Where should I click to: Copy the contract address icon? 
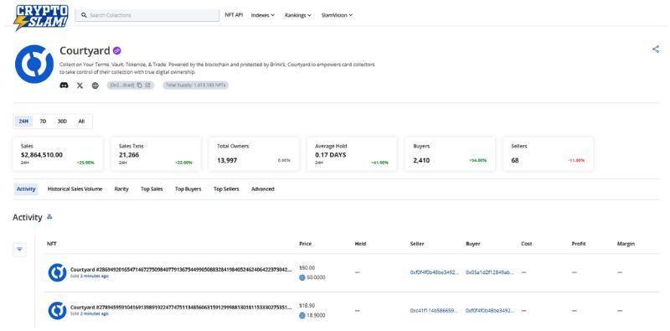pyautogui.click(x=140, y=85)
